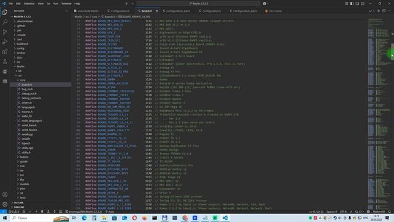Image resolution: width=394 pixels, height=222 pixels.
Task: Click the VS Code icon in taskbar
Action: [225, 218]
